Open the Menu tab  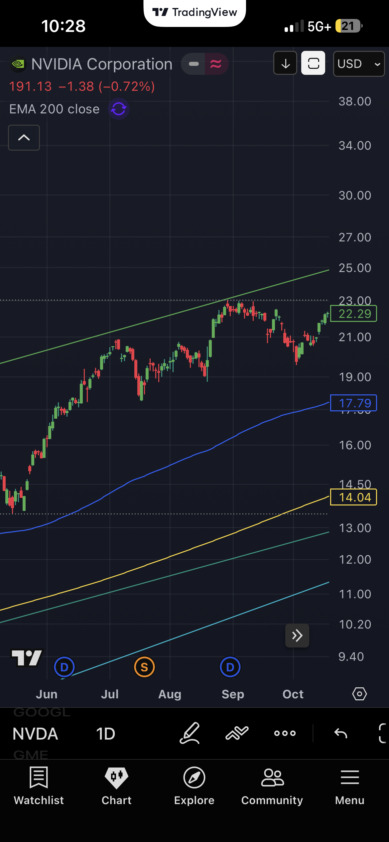350,786
